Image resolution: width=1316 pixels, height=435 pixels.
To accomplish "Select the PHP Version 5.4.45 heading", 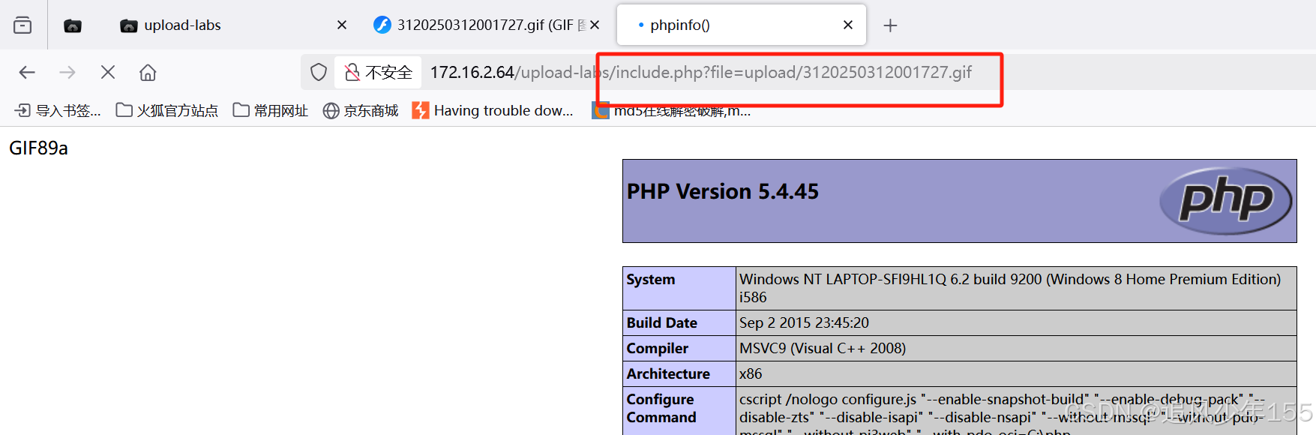I will click(x=723, y=192).
